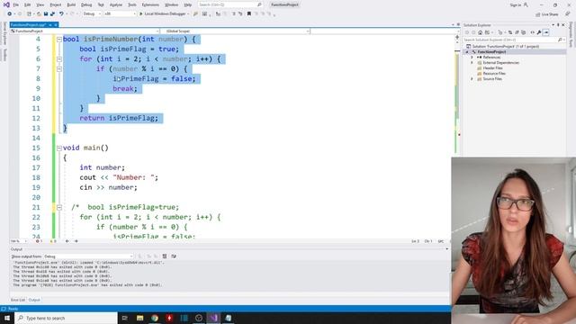Open the x86 platform dropdown
The width and height of the screenshot is (576, 324).
click(x=120, y=14)
